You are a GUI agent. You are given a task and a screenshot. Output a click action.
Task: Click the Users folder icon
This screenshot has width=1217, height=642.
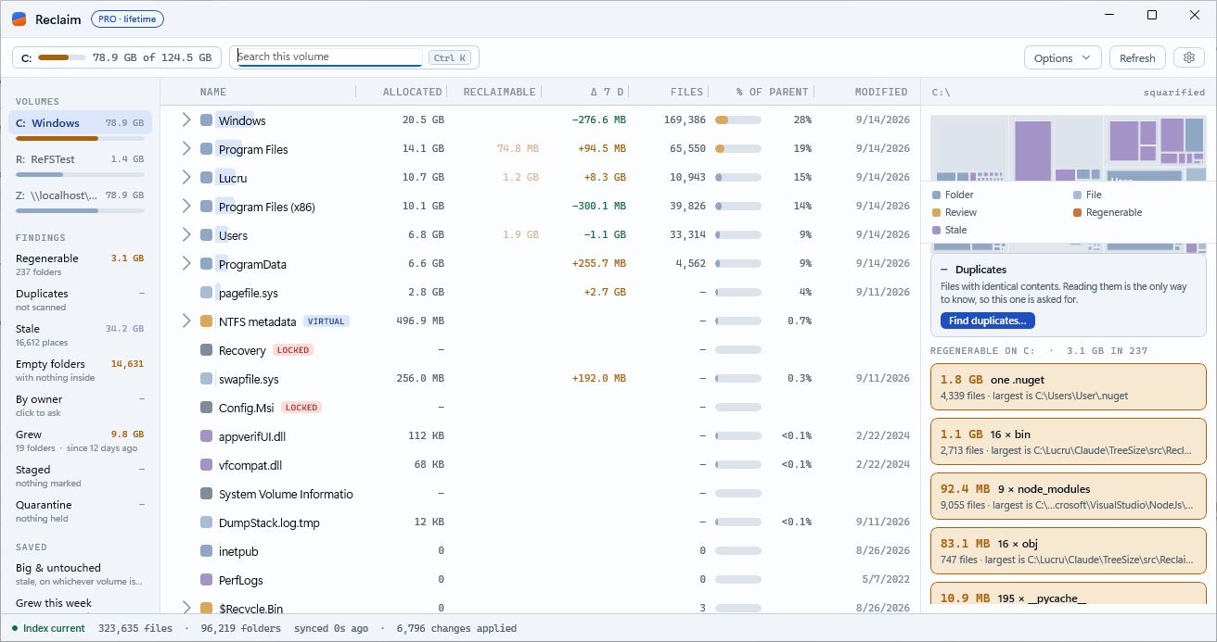[x=207, y=235]
